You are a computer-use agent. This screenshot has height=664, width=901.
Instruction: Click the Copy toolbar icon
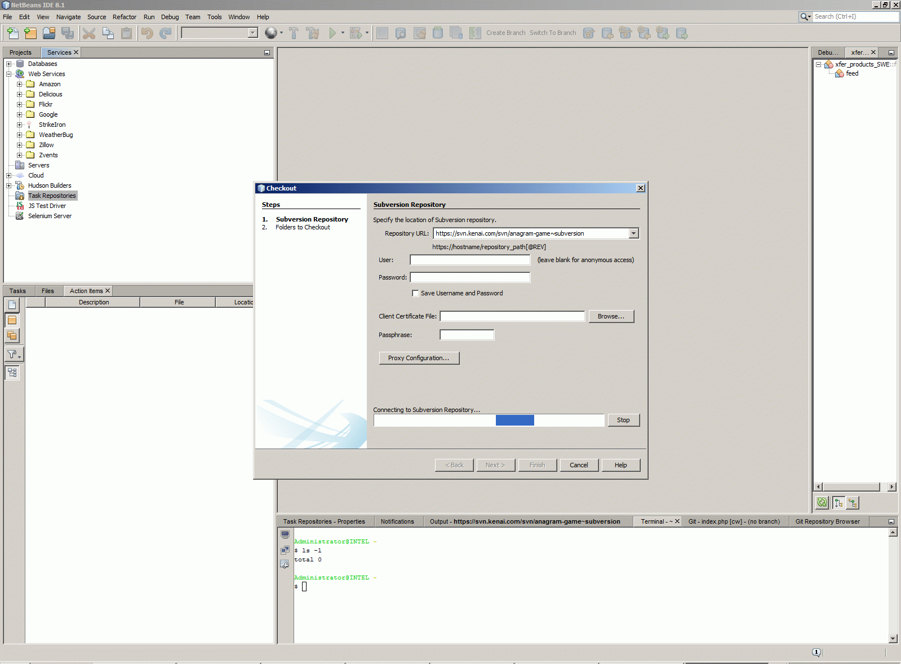pos(108,33)
